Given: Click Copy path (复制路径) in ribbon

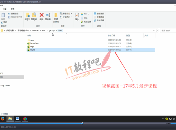Looking at the screenshot, I should click(x=13, y=14).
